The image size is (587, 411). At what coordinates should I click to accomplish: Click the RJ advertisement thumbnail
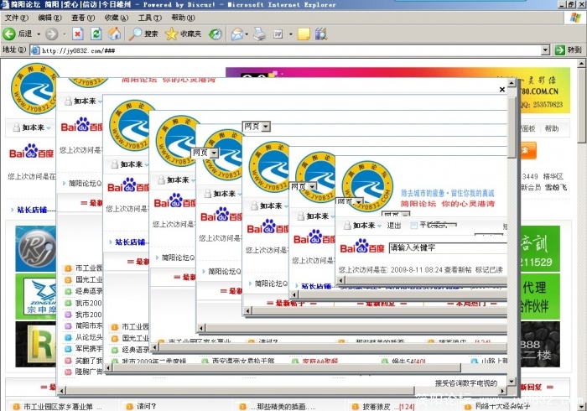pyautogui.click(x=36, y=248)
